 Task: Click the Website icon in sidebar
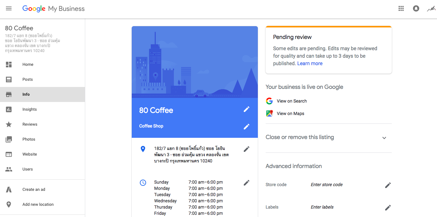[x=9, y=154]
